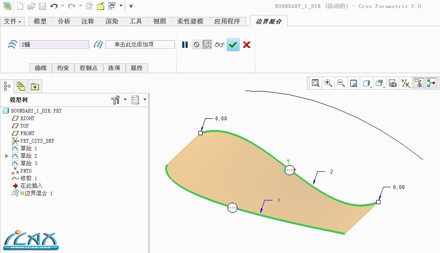Switch to the 柔性建模 ribbon tab
Image resolution: width=440 pixels, height=253 pixels.
(190, 21)
